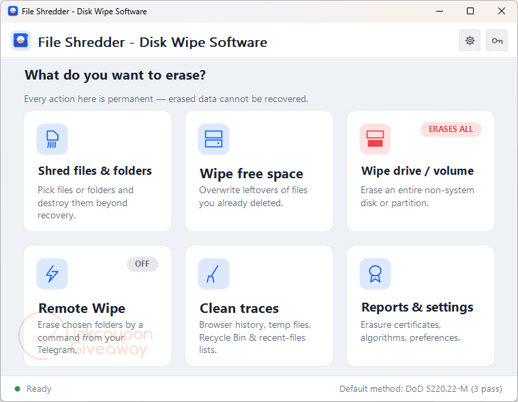Click 'Browser history, temp files' description
This screenshot has height=402, width=518.
click(x=255, y=337)
